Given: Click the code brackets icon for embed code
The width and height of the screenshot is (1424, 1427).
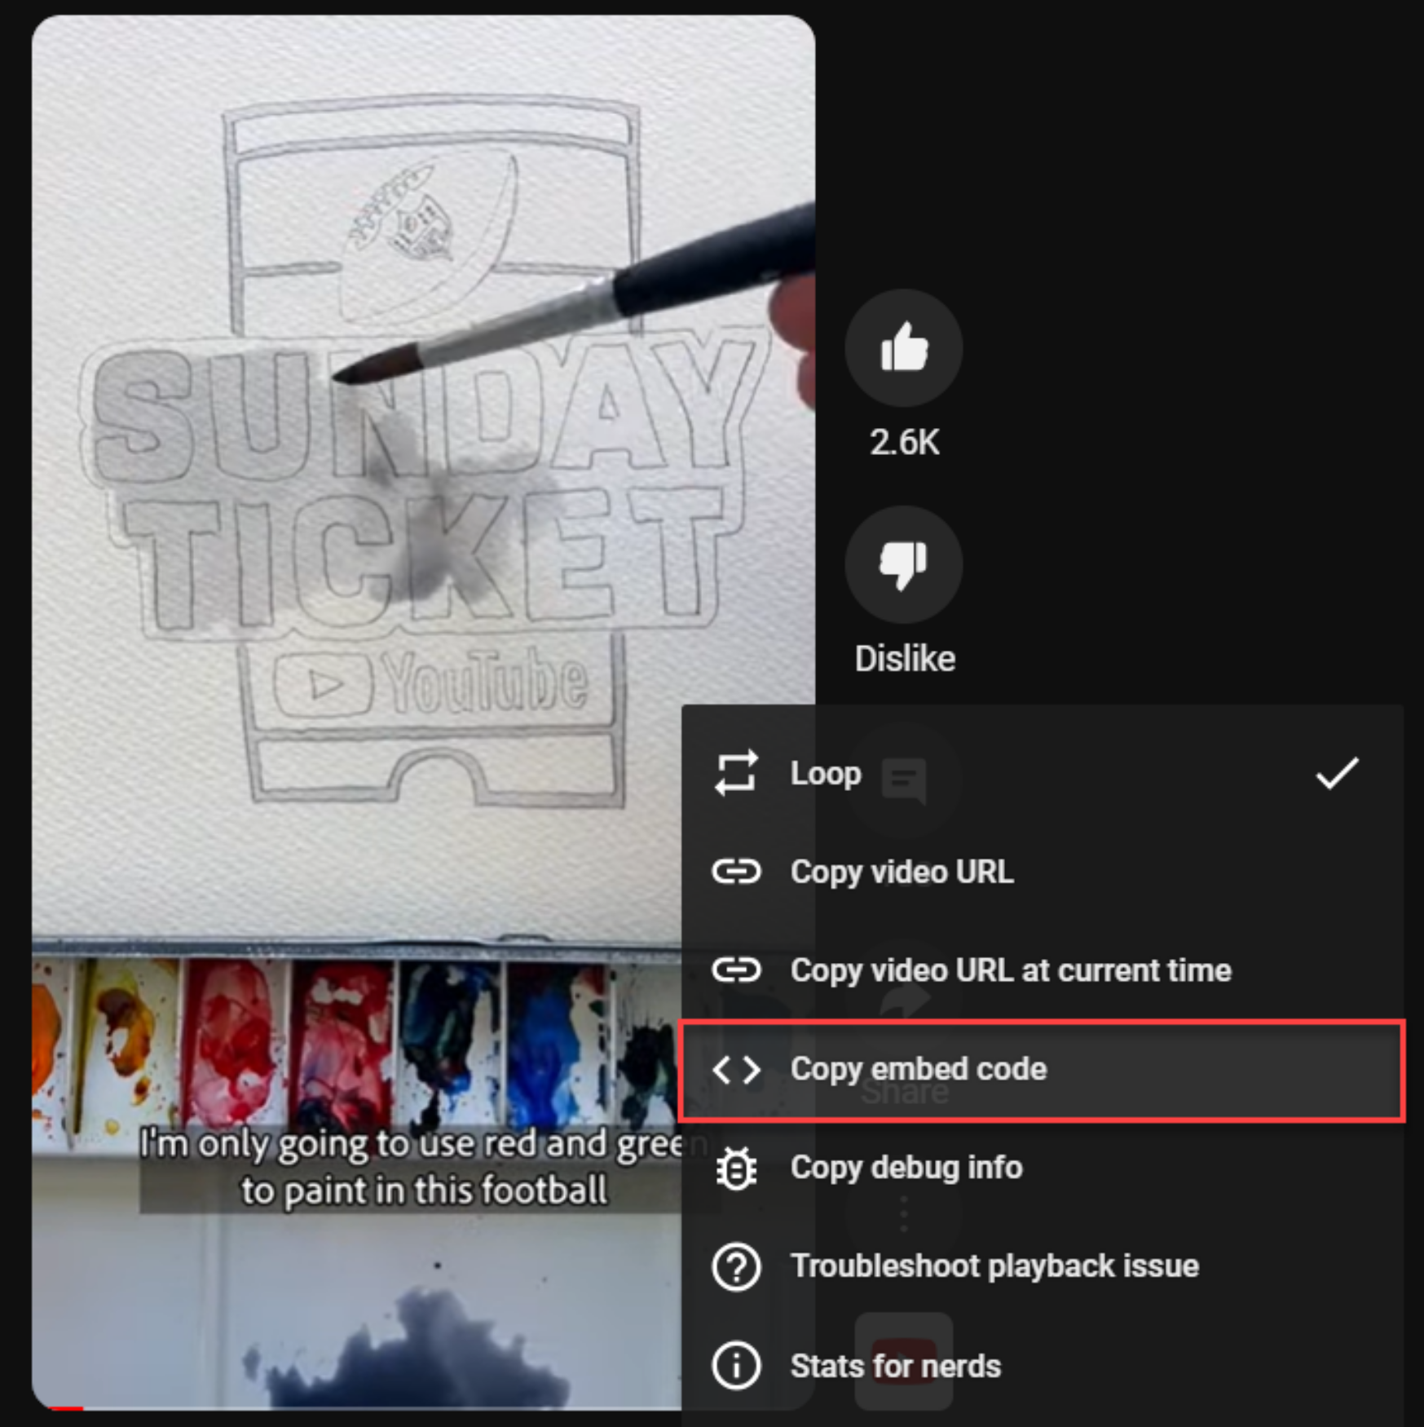Looking at the screenshot, I should pos(736,1070).
